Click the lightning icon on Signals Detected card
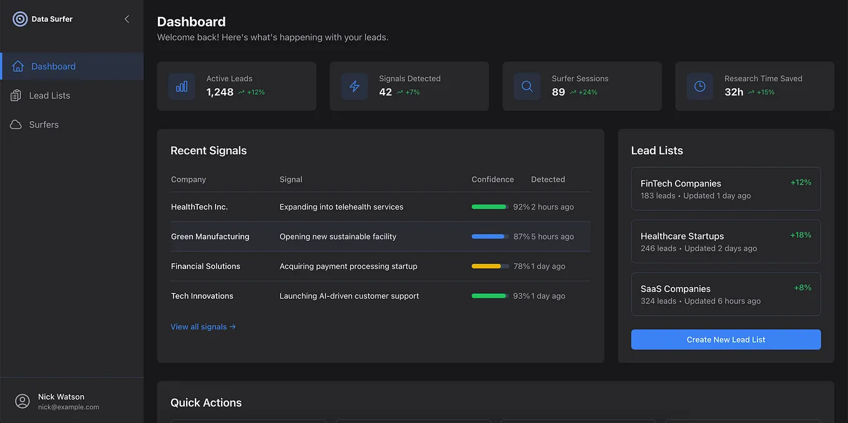 pyautogui.click(x=354, y=86)
